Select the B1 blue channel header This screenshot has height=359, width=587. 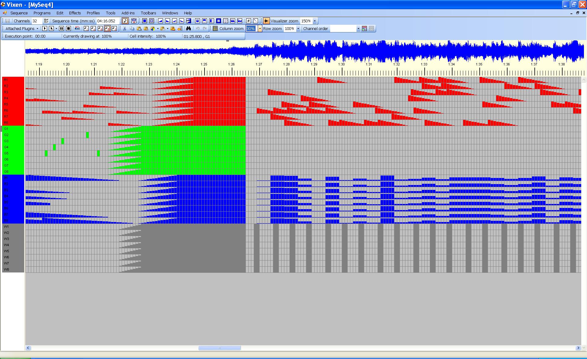click(x=13, y=178)
